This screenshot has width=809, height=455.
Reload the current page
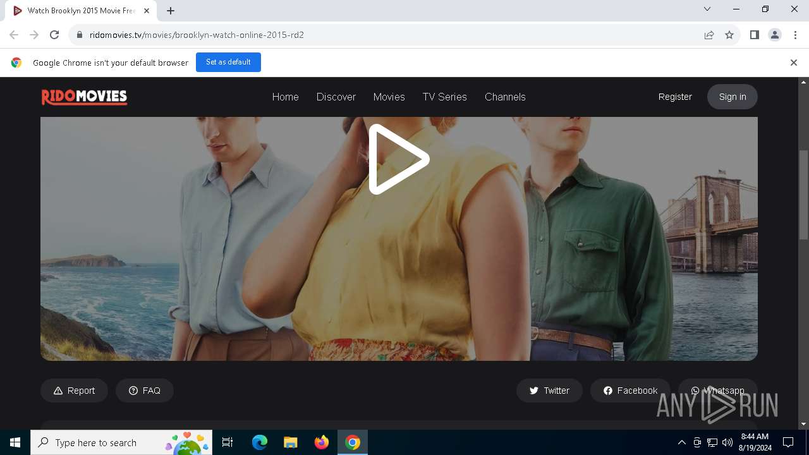[x=54, y=35]
